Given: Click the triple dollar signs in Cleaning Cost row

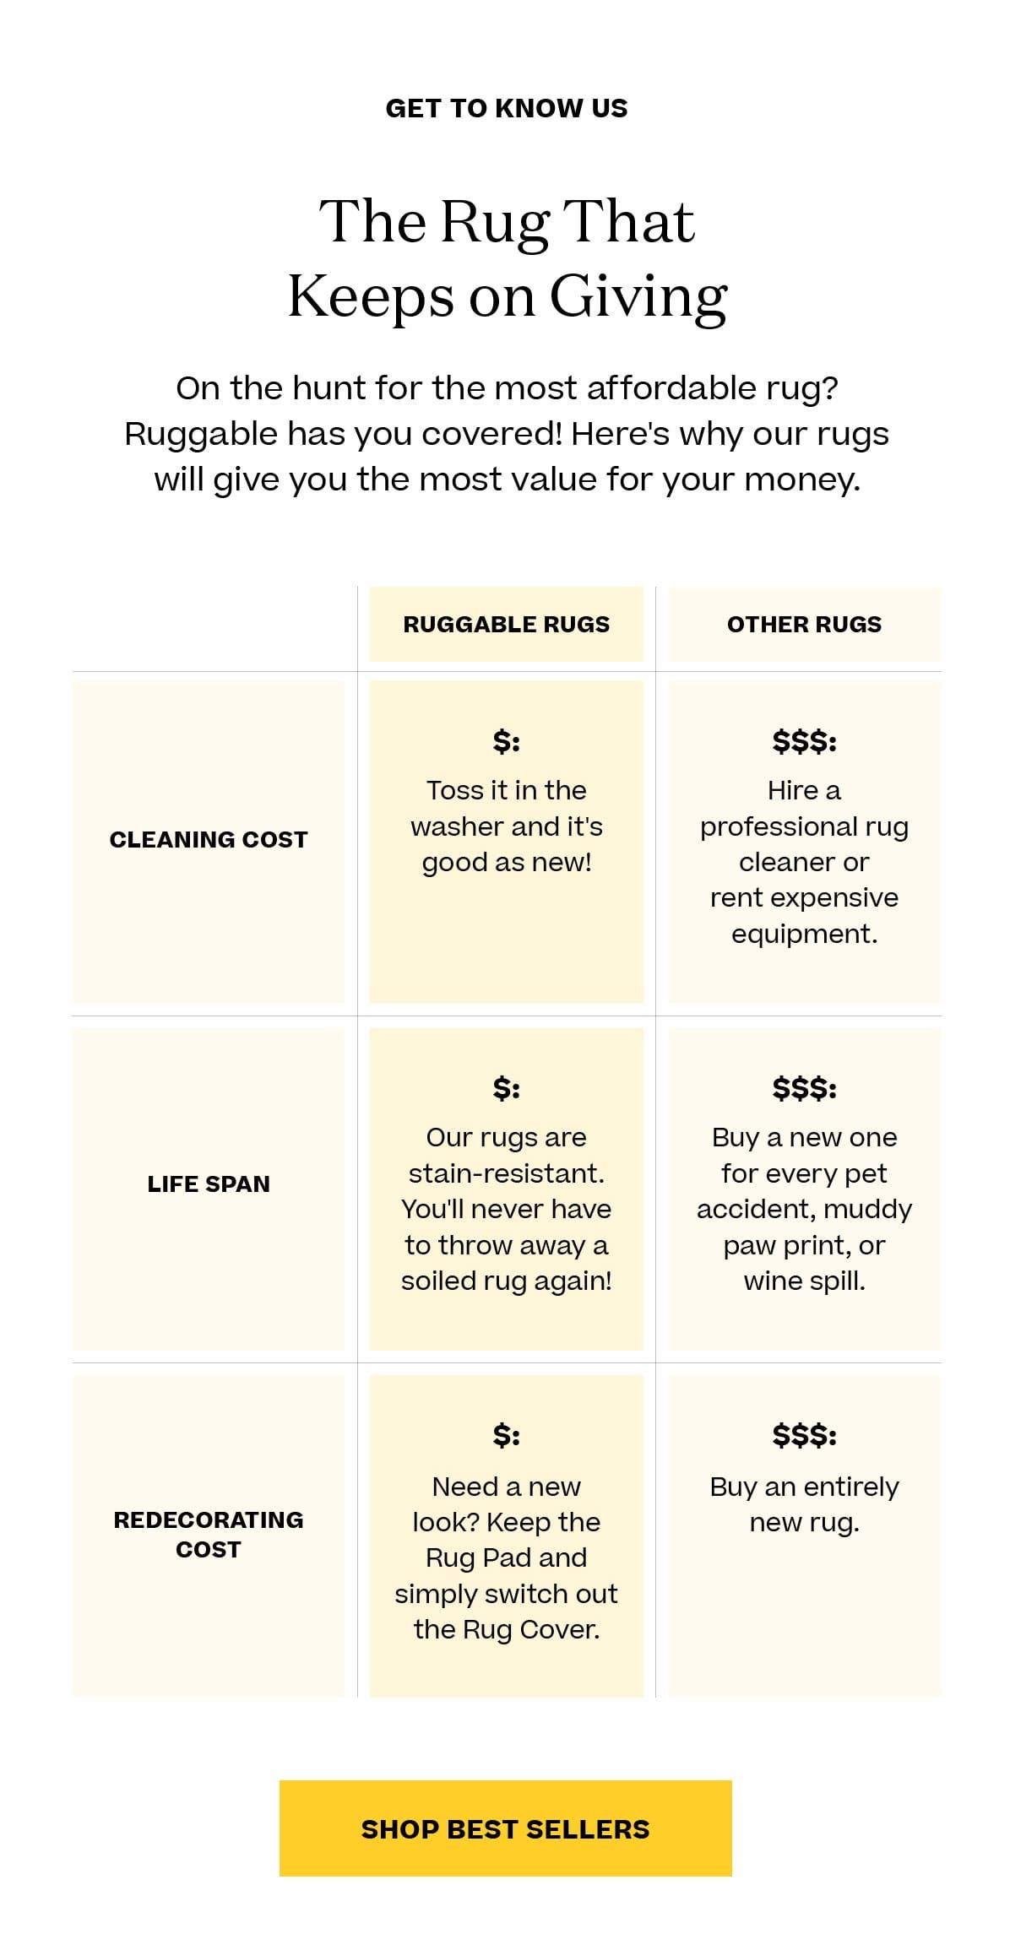Looking at the screenshot, I should [804, 741].
